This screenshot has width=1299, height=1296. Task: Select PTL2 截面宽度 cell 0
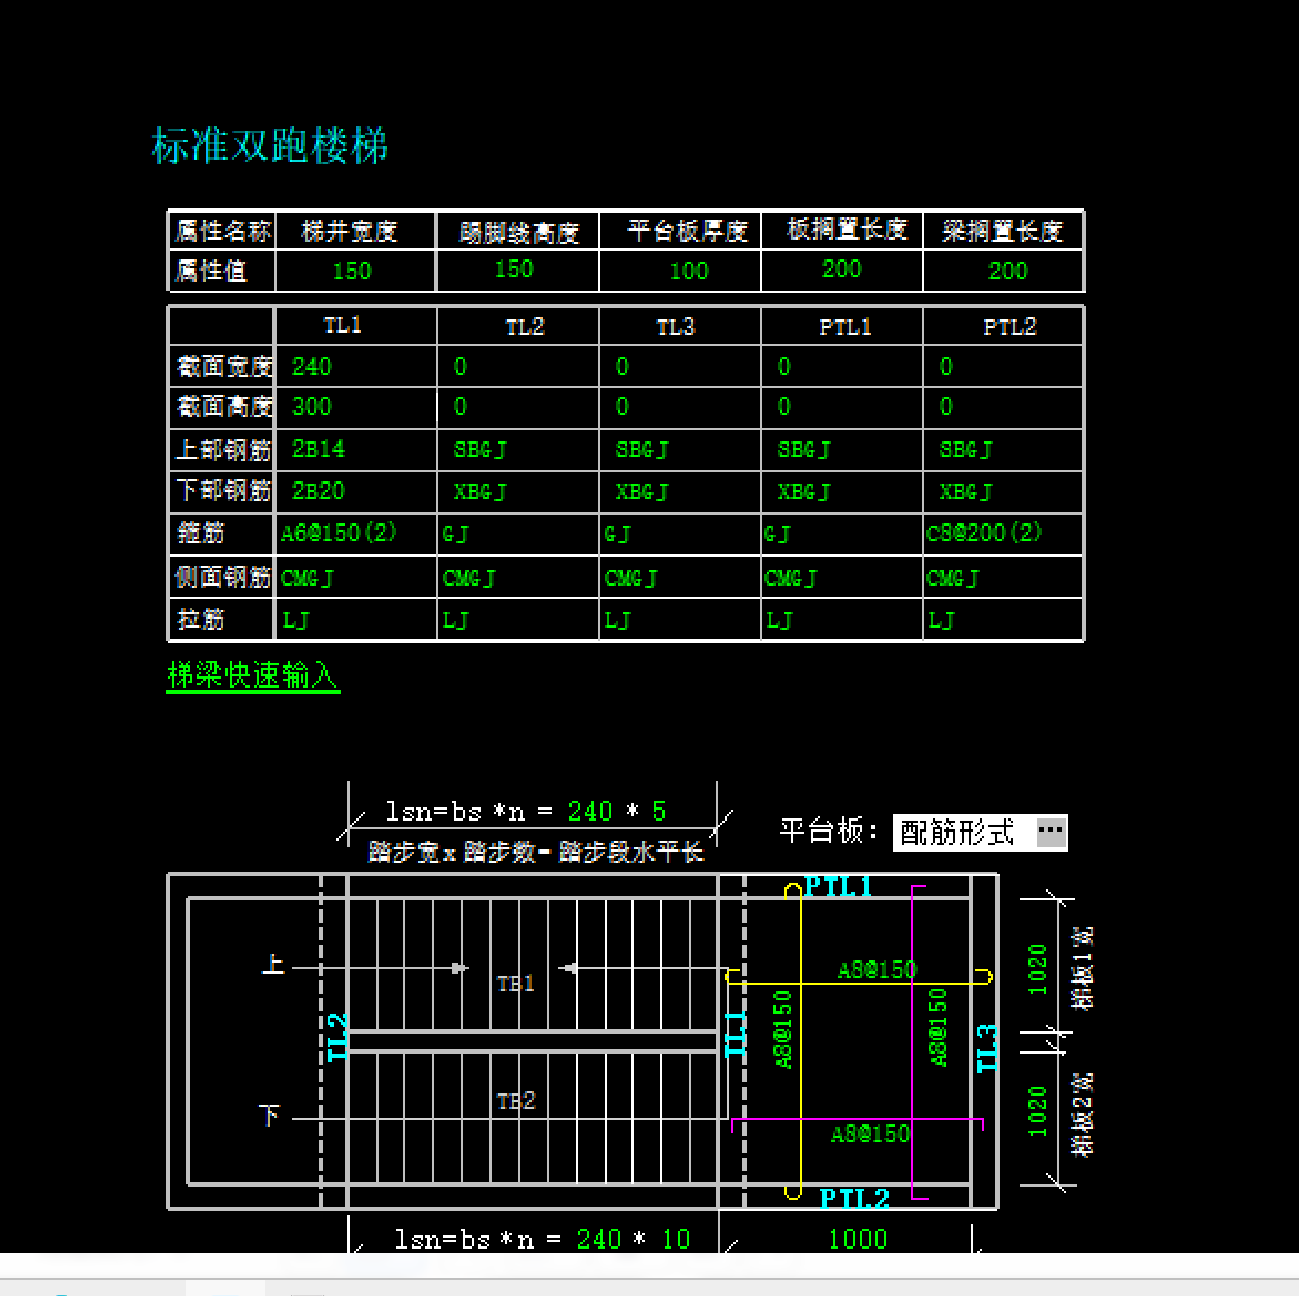[x=946, y=366]
